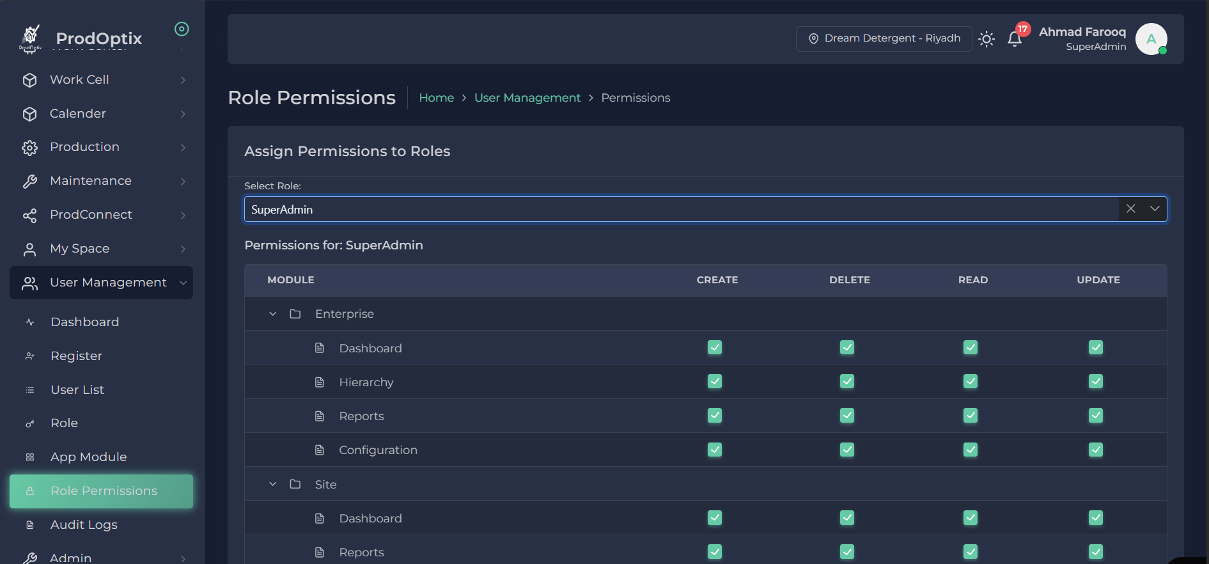
Task: Open the Select Role dropdown arrow
Action: point(1155,209)
